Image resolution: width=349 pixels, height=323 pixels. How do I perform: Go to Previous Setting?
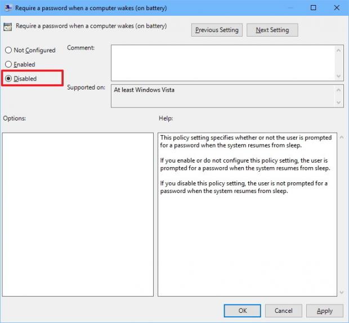[217, 30]
